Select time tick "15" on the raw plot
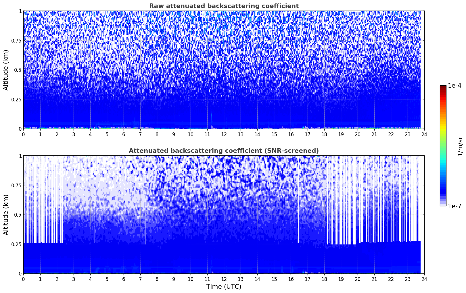466x293 pixels. click(274, 134)
